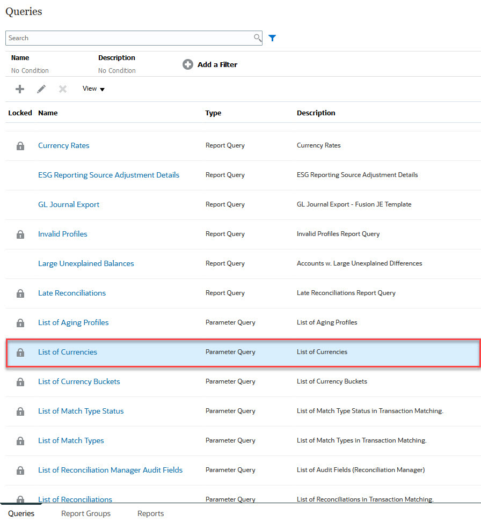Click Parameter Query type in List of Currencies row

click(x=230, y=352)
